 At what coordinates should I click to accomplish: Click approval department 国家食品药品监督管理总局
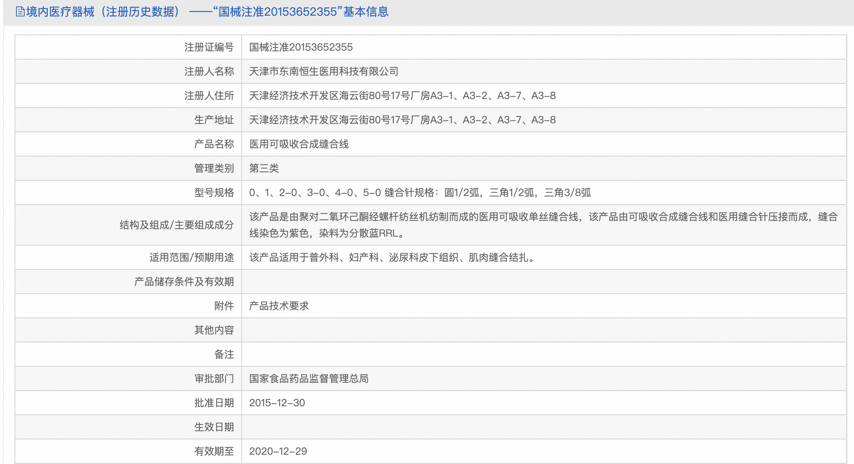click(x=309, y=378)
